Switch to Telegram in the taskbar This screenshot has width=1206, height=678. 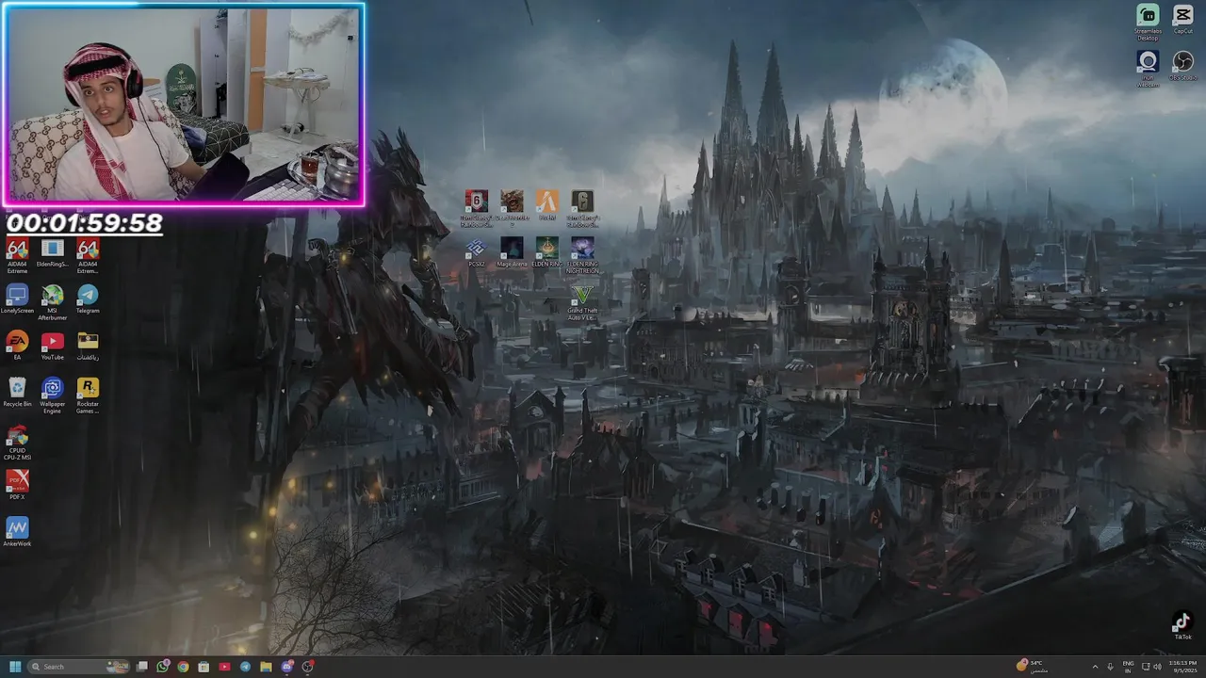245,667
